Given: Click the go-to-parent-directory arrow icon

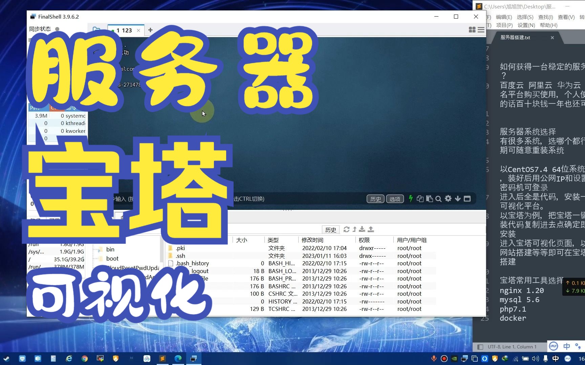Looking at the screenshot, I should tap(354, 229).
